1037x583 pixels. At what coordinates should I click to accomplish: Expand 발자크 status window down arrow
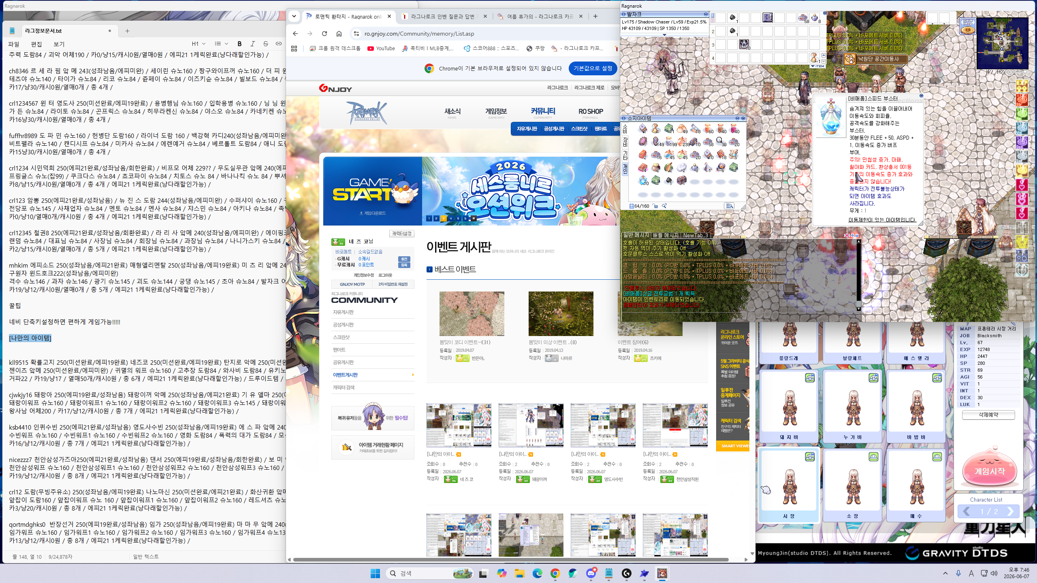point(665,35)
